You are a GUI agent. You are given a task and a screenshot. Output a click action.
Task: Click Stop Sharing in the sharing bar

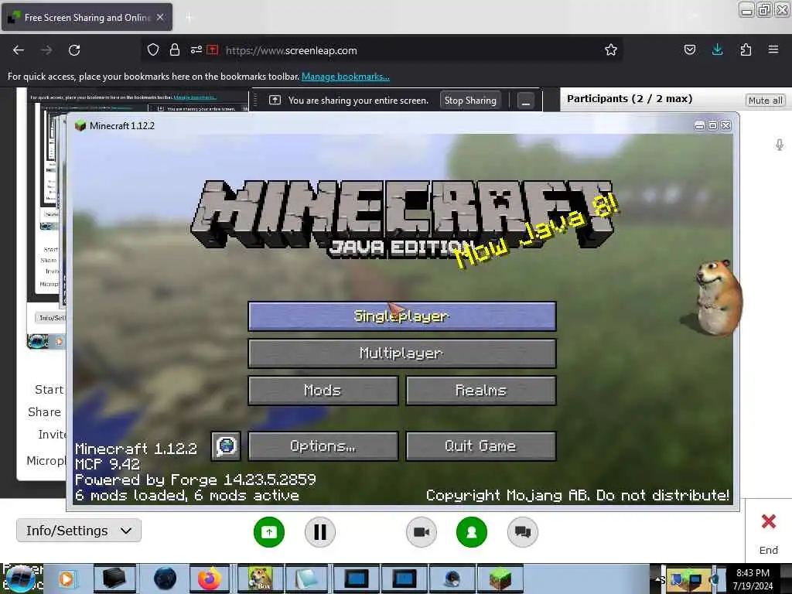[x=470, y=101]
